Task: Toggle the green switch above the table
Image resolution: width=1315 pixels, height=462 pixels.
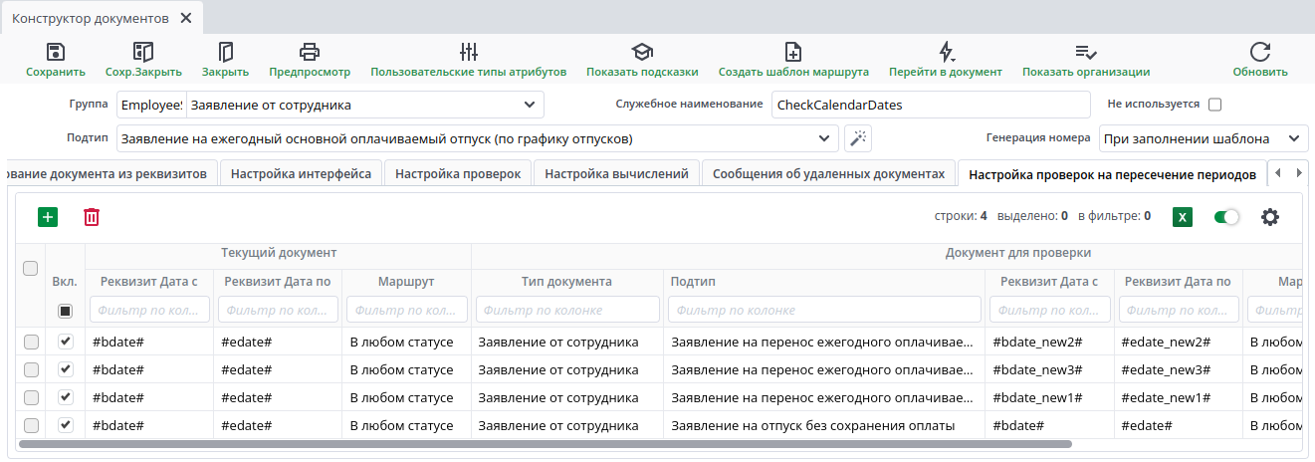Action: pos(1226,216)
